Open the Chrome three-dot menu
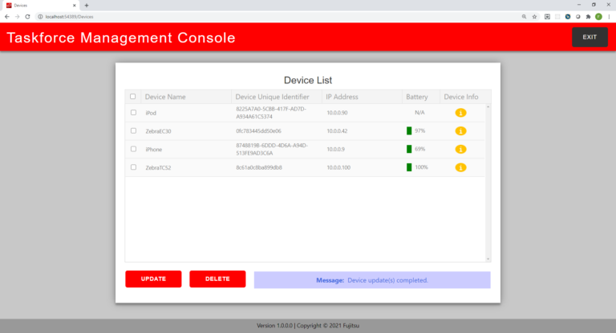616x333 pixels. [609, 17]
